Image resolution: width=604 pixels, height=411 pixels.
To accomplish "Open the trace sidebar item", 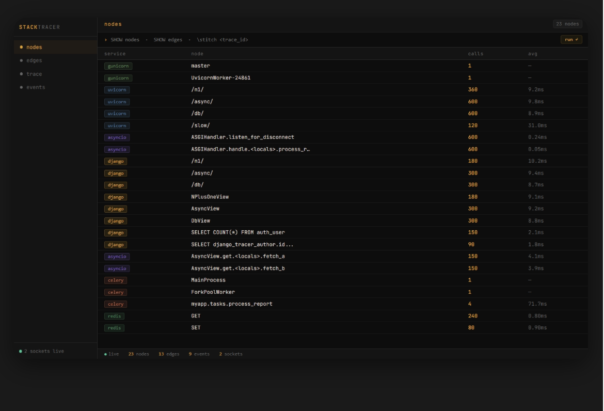I will pos(55,74).
